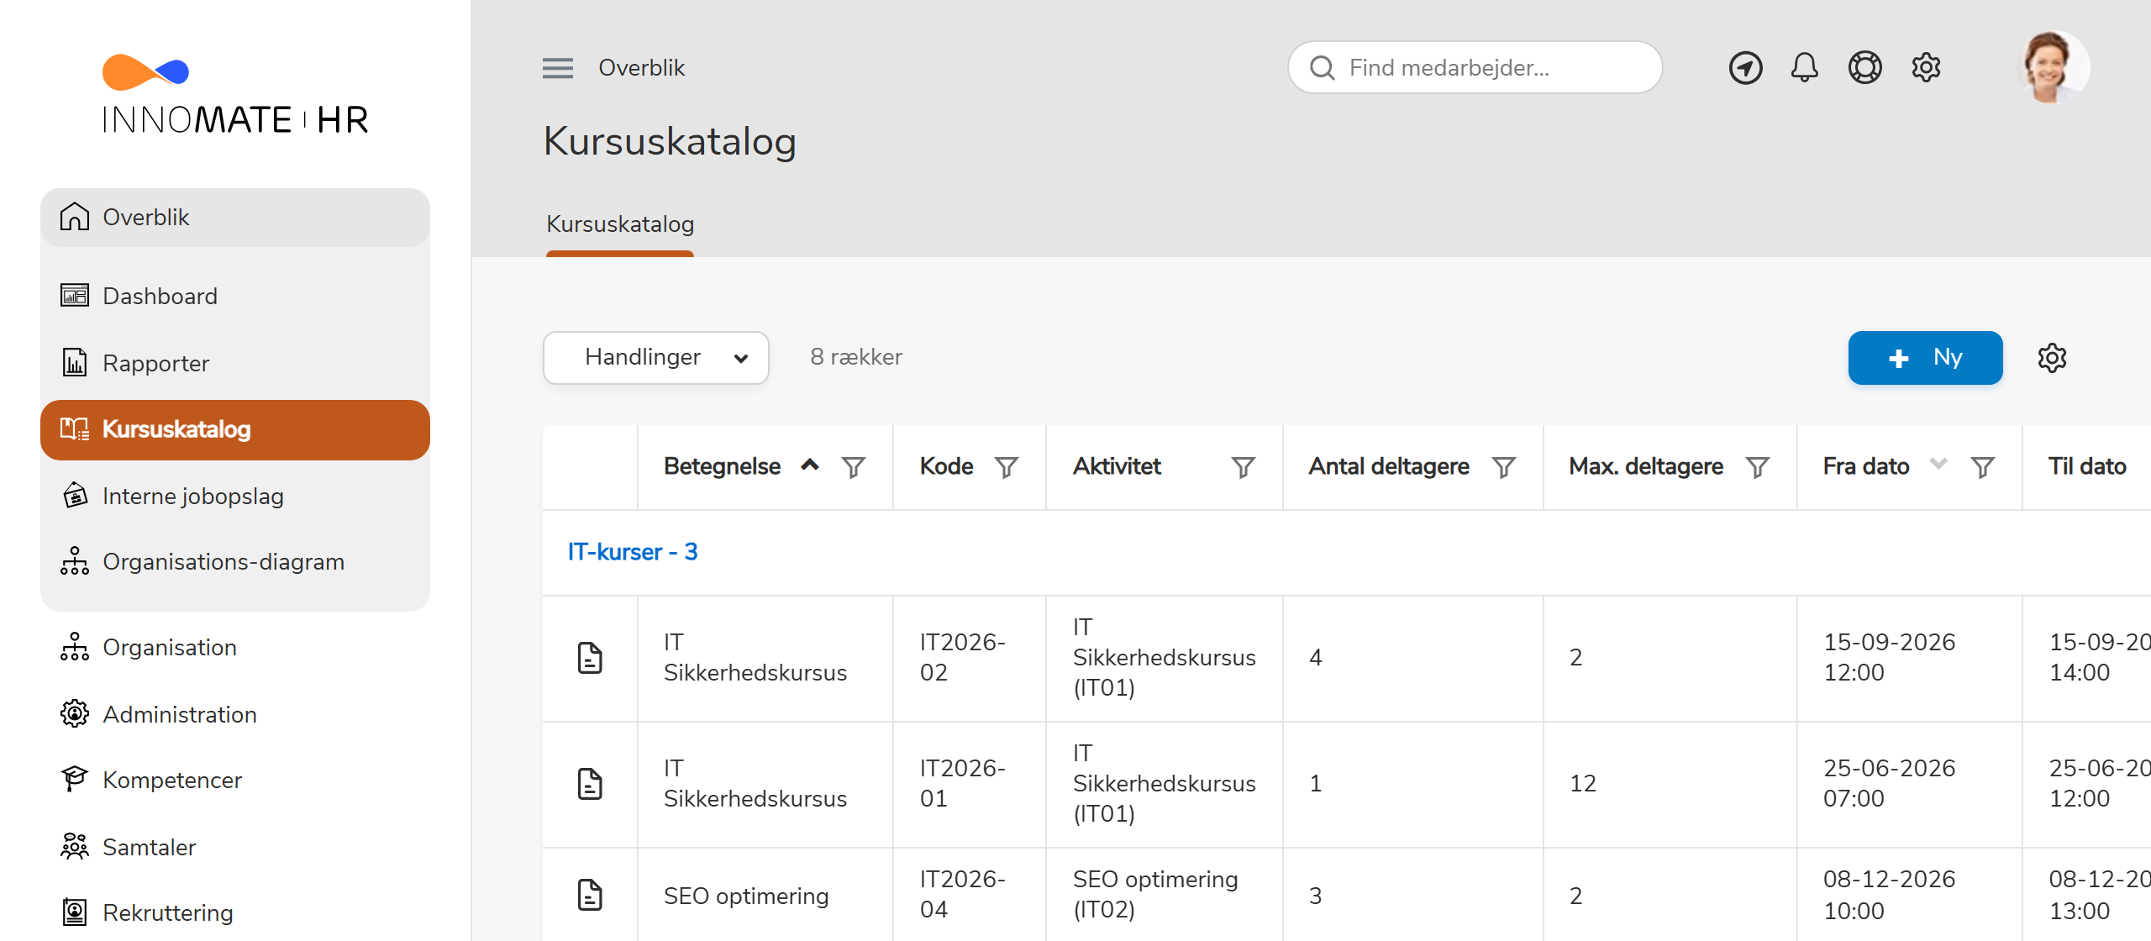Click the Til dato column header
This screenshot has width=2151, height=941.
tap(2087, 467)
